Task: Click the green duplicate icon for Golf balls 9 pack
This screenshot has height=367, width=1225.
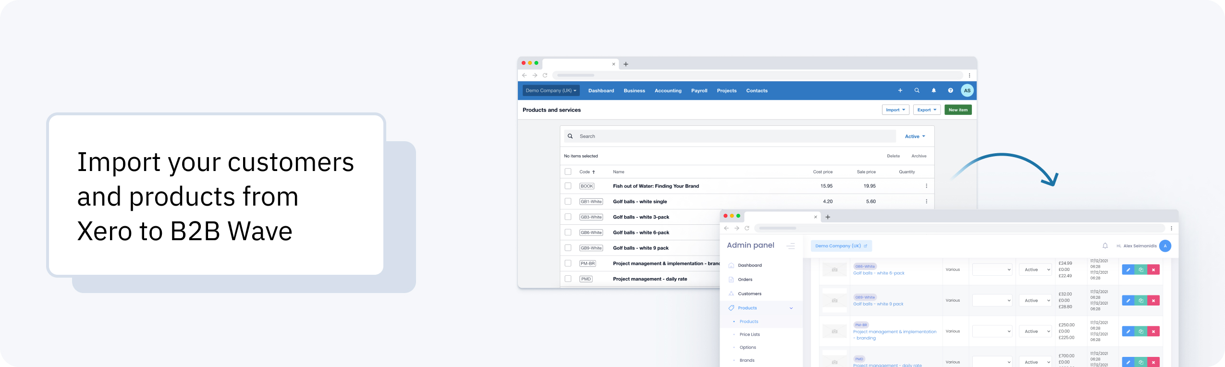Action: pyautogui.click(x=1140, y=301)
